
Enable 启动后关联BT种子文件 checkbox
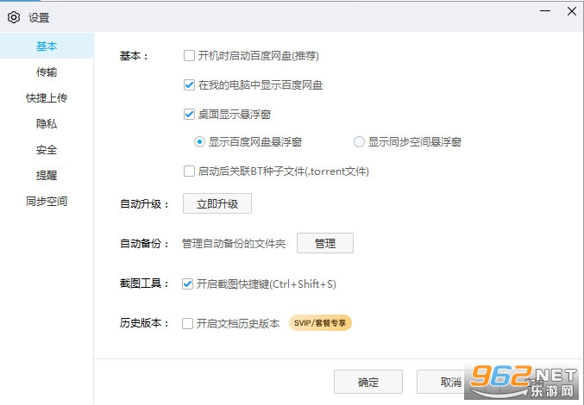pos(189,171)
